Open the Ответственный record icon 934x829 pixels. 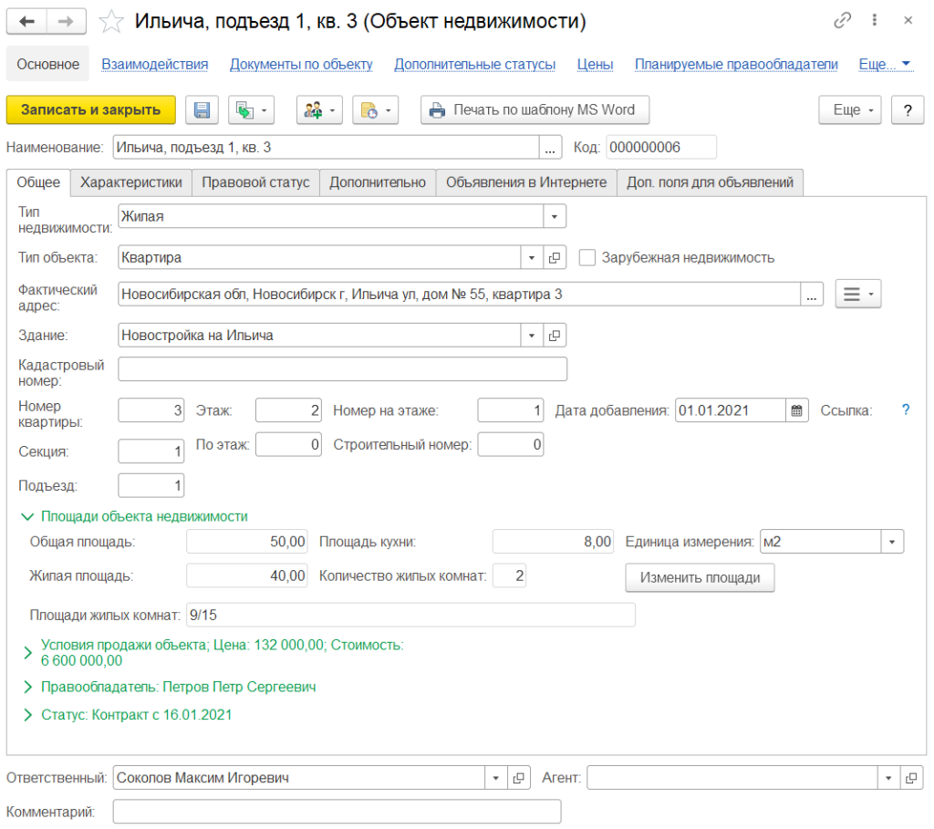point(518,778)
